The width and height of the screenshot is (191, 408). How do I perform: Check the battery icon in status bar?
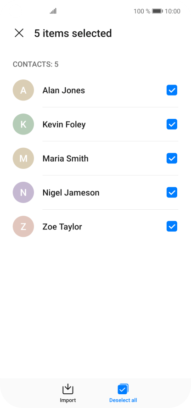click(157, 11)
